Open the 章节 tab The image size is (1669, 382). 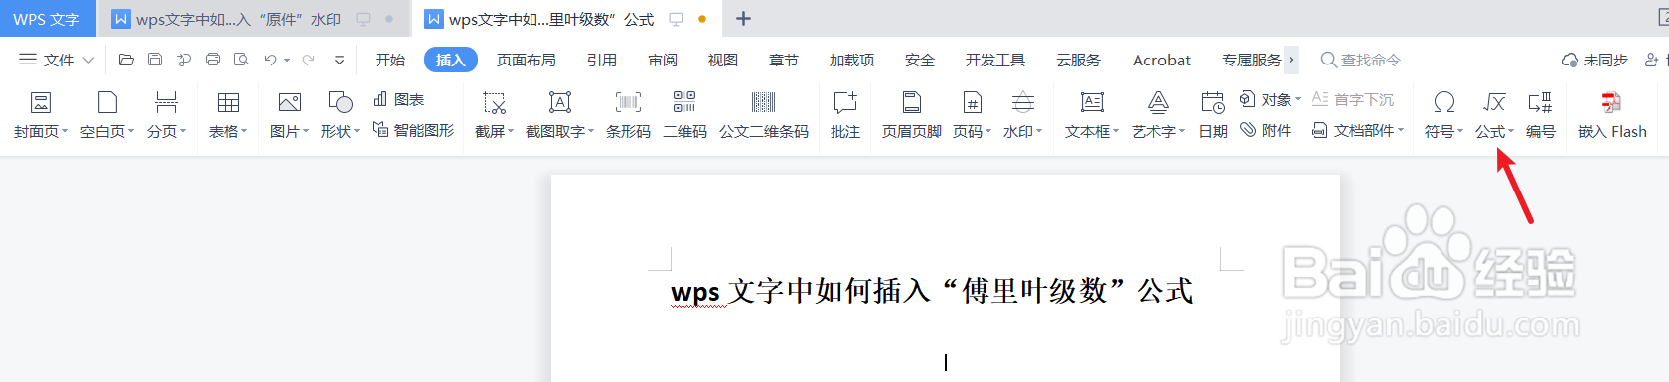(784, 60)
